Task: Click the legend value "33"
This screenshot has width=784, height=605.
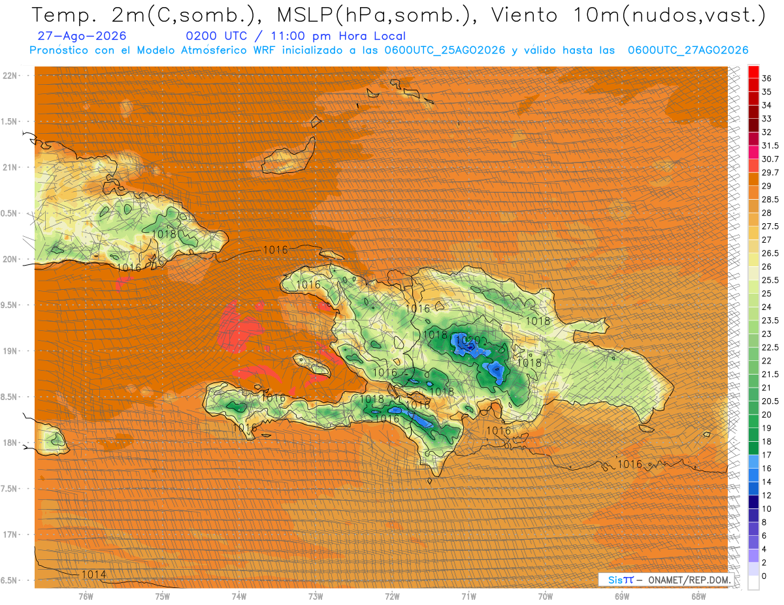Action: tap(767, 119)
